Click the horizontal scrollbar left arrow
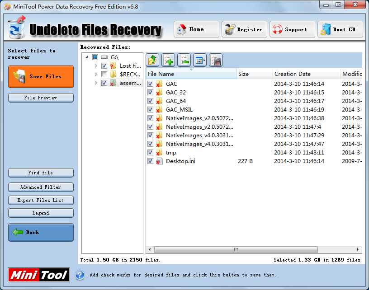 coord(150,249)
